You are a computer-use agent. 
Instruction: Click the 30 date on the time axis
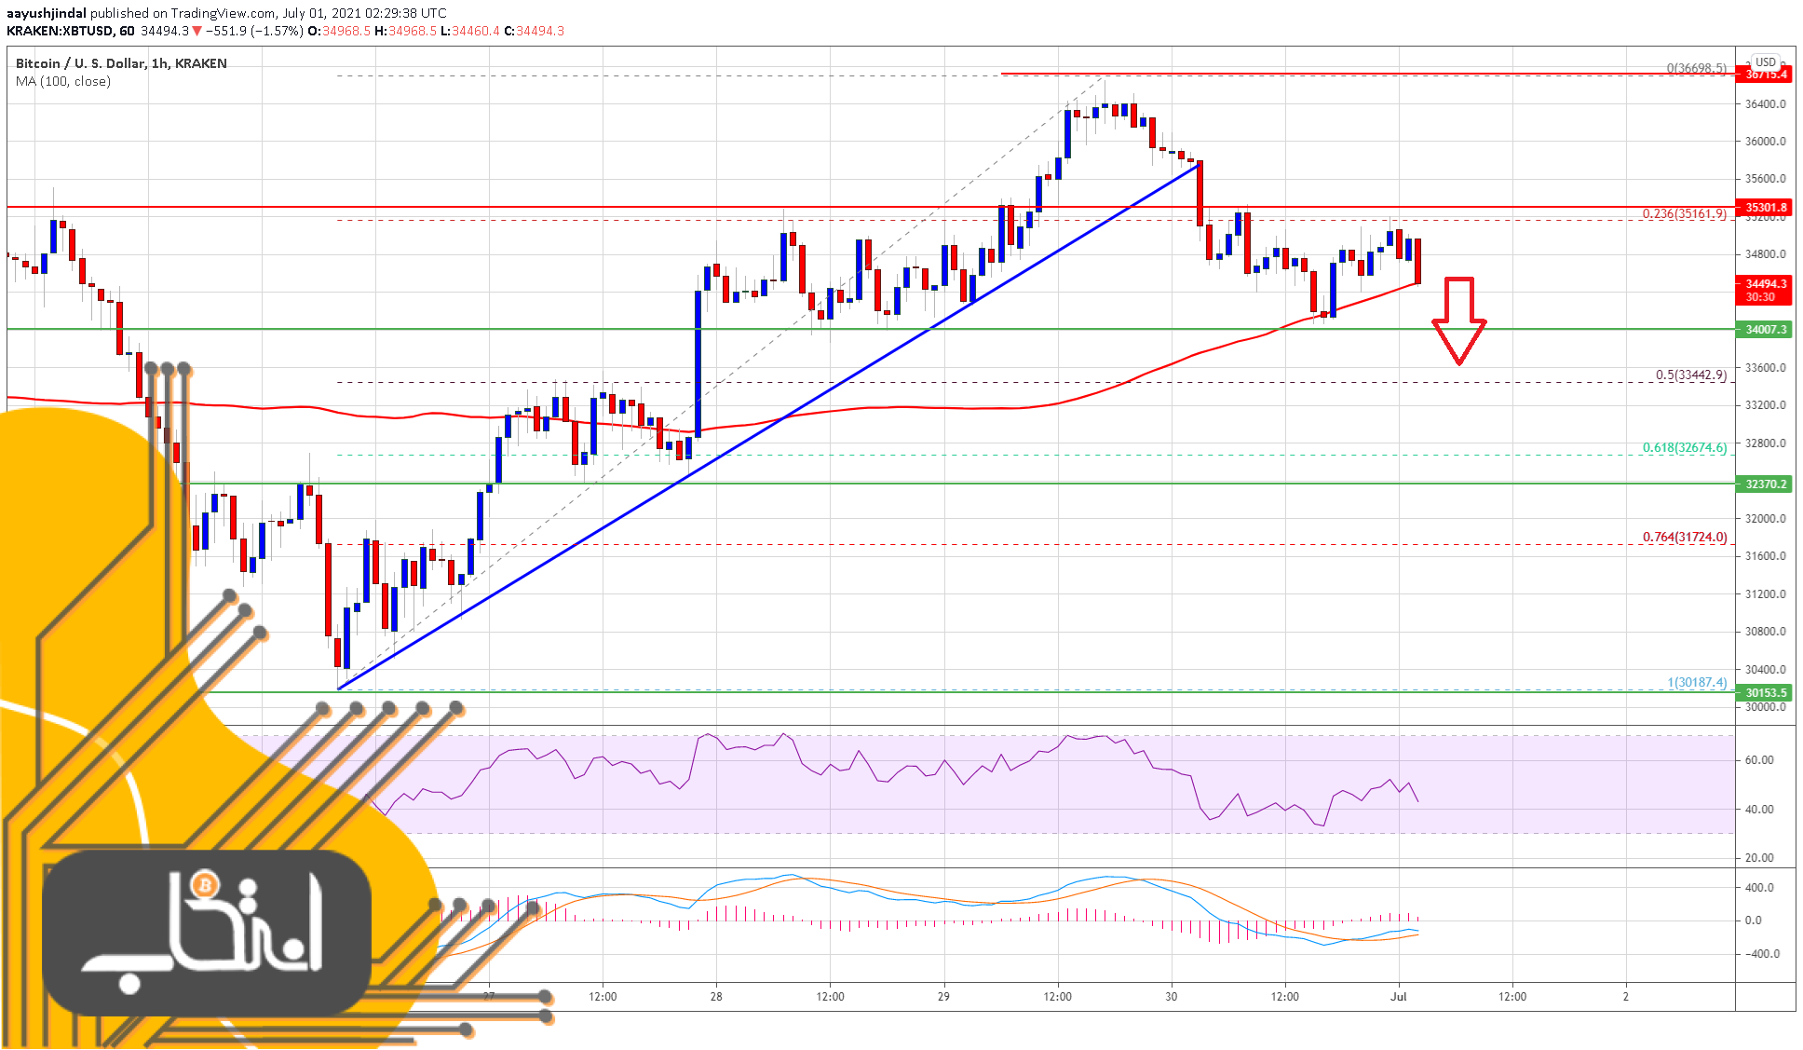tap(1171, 997)
